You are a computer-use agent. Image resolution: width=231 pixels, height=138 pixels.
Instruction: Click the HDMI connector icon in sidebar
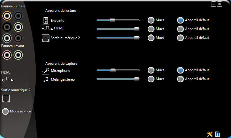[8, 79]
